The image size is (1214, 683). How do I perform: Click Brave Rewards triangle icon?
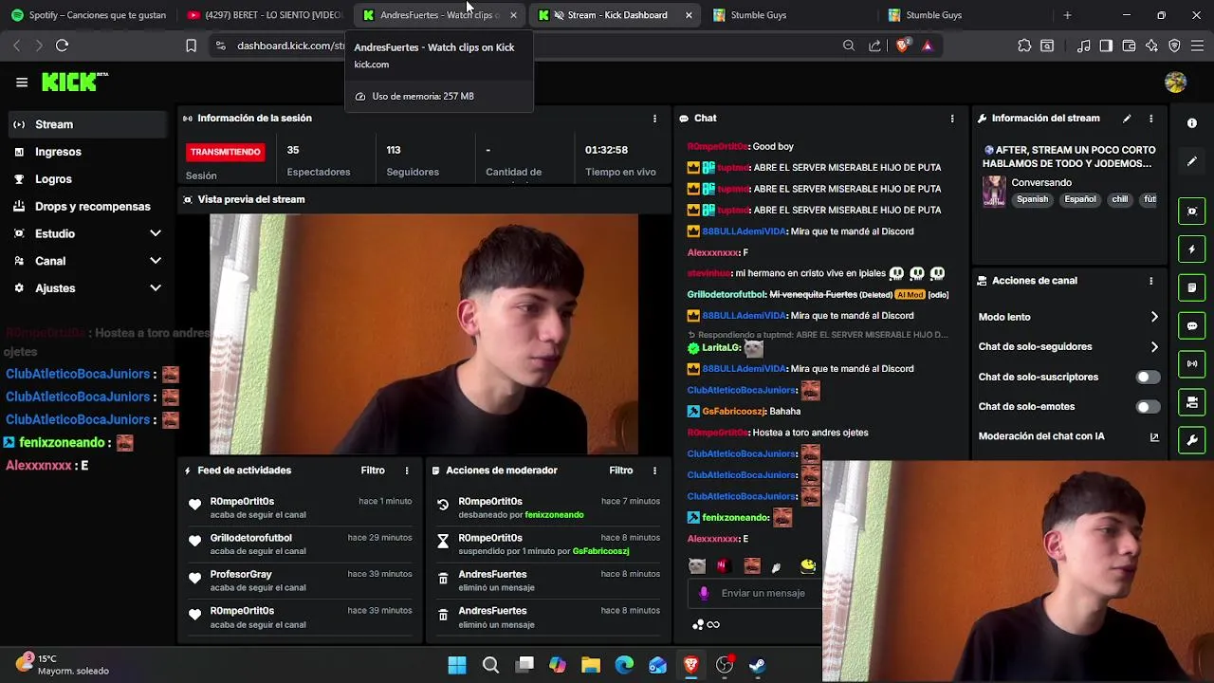(x=928, y=46)
